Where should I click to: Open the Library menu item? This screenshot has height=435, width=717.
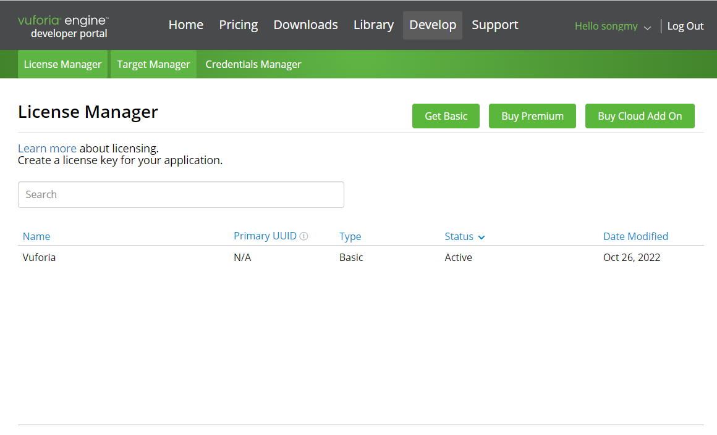[x=373, y=25]
